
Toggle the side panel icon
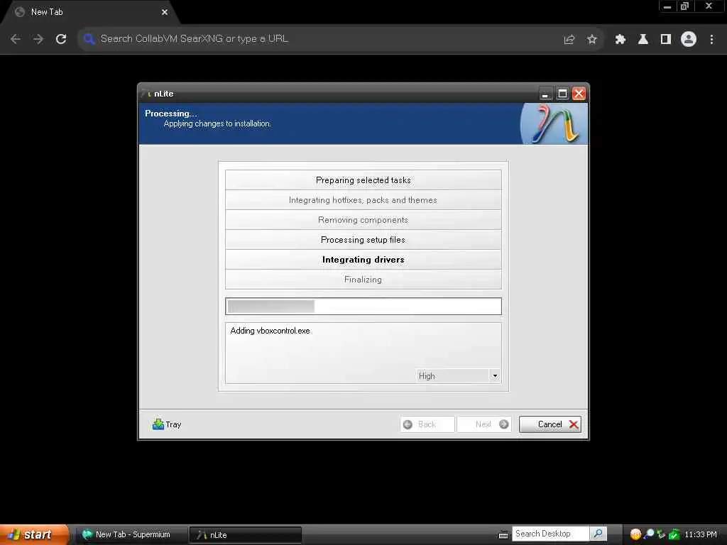coord(666,40)
